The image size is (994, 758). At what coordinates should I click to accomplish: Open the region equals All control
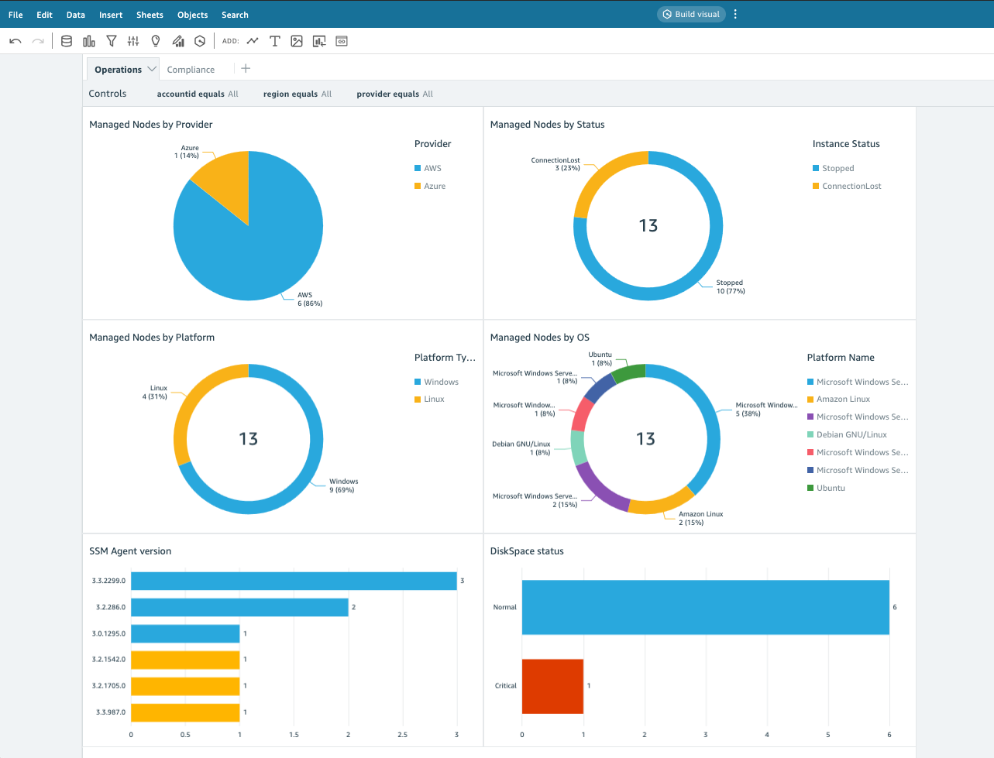point(297,94)
